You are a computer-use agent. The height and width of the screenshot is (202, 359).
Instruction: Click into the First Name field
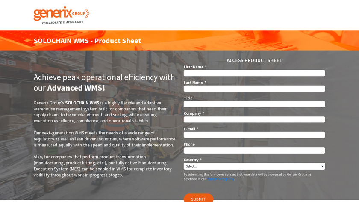tap(254, 73)
